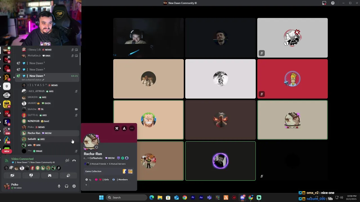Click Zoro avatar video tile
360x202 pixels.
148,120
